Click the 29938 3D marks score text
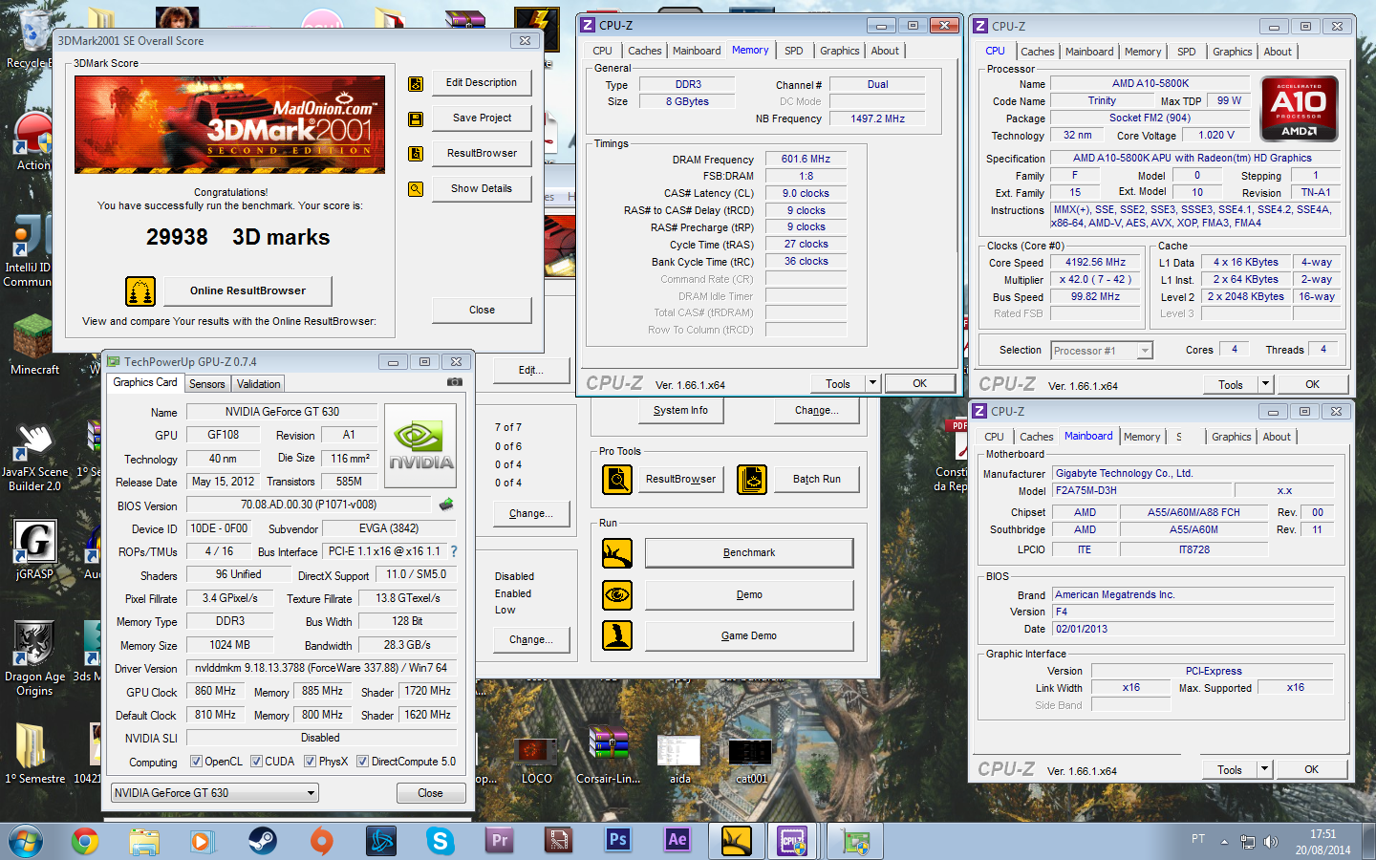The image size is (1376, 860). click(238, 237)
